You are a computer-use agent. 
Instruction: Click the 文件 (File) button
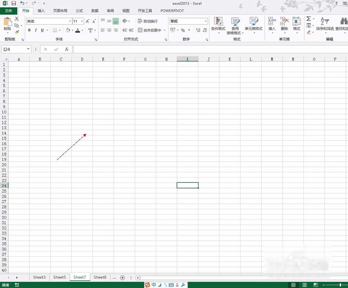(8, 11)
